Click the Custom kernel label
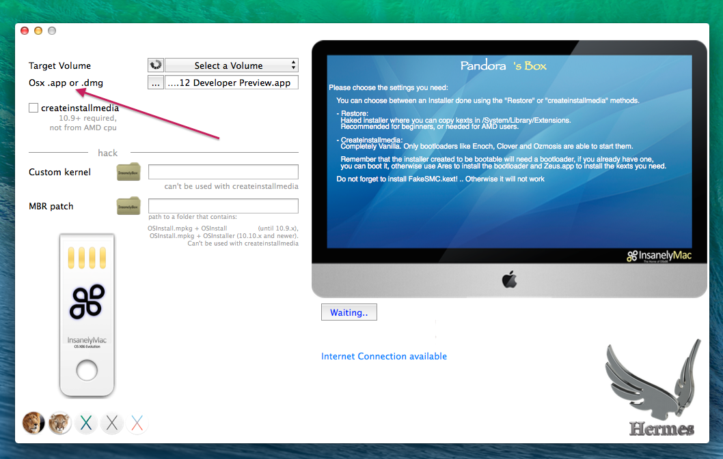The height and width of the screenshot is (459, 723). coord(59,172)
